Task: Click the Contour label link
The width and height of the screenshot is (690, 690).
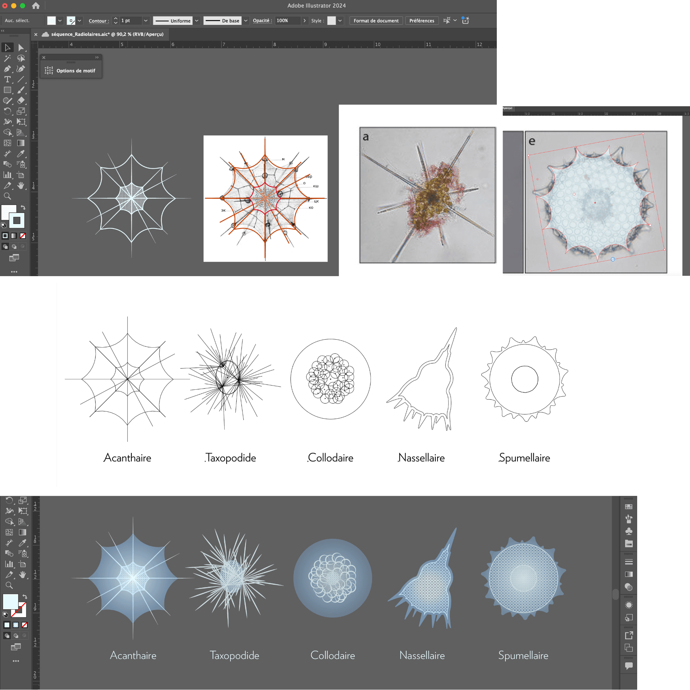Action: pos(98,21)
